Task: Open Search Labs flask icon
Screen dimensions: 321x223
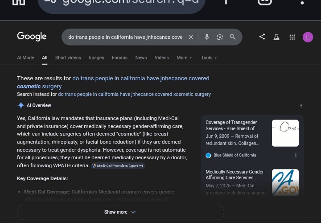Action: coord(276,37)
